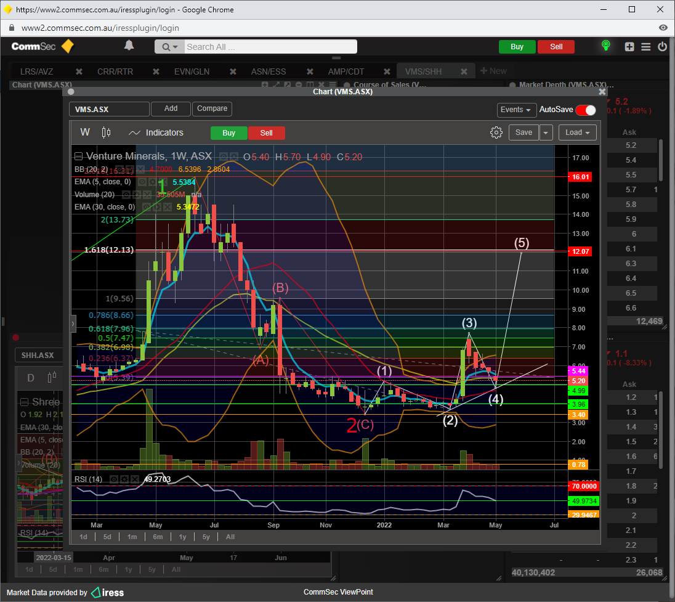The image size is (675, 602).
Task: Switch to the CRR/RTR tab
Action: coord(115,71)
